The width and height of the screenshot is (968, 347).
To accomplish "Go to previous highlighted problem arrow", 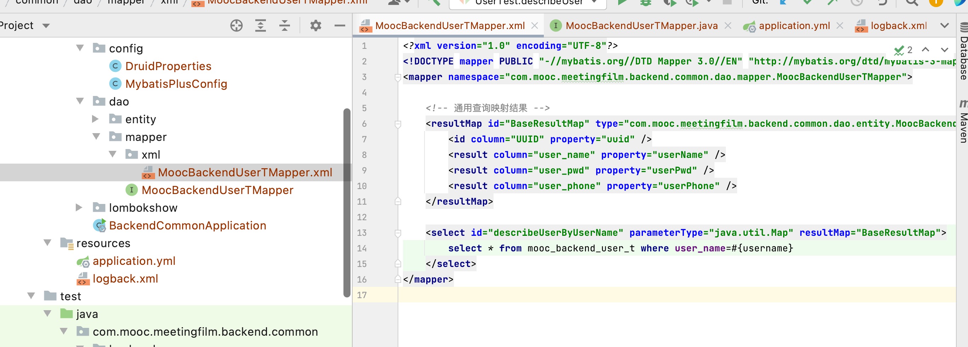I will click(x=925, y=49).
